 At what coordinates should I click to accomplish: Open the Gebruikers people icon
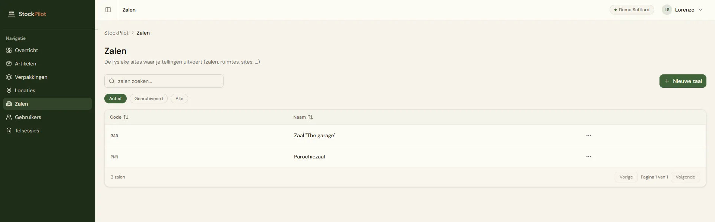pos(9,117)
